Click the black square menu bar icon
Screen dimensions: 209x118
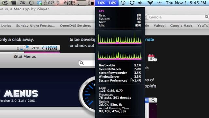click(13, 3)
